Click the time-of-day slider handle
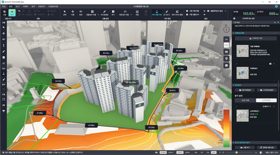Screen dimensions: 280x155 point(236,153)
